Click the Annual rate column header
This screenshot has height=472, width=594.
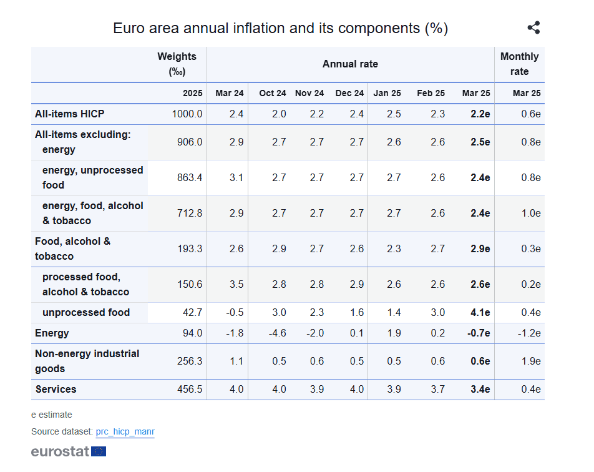(x=350, y=64)
